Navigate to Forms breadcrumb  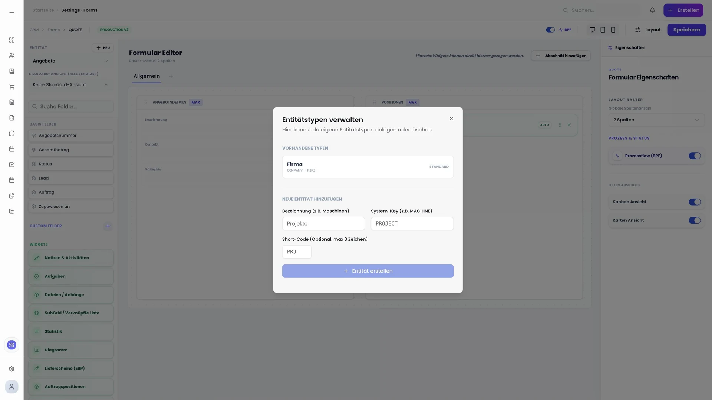click(x=53, y=30)
